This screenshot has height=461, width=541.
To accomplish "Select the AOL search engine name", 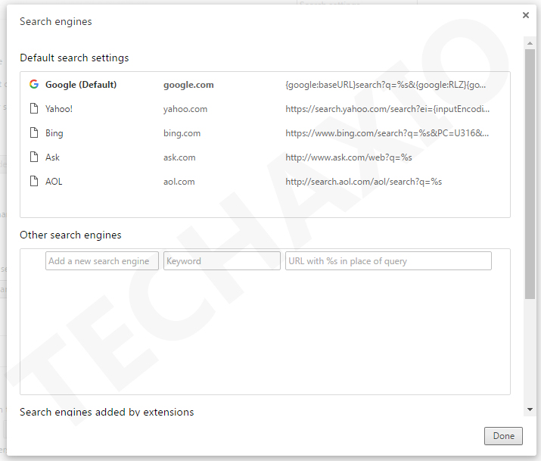I will click(x=54, y=182).
